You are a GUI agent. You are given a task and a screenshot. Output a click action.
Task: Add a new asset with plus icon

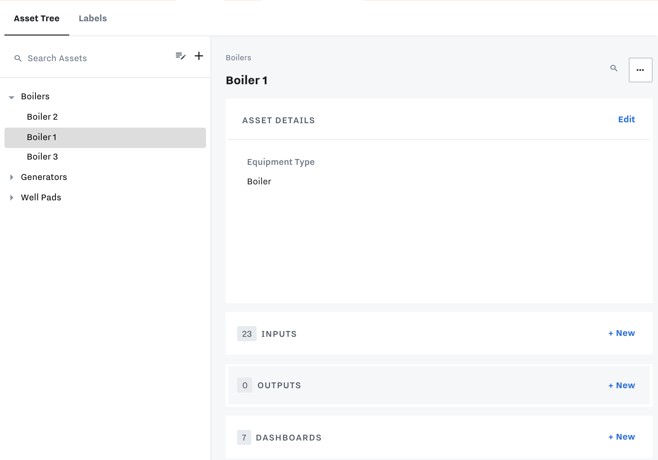point(199,56)
